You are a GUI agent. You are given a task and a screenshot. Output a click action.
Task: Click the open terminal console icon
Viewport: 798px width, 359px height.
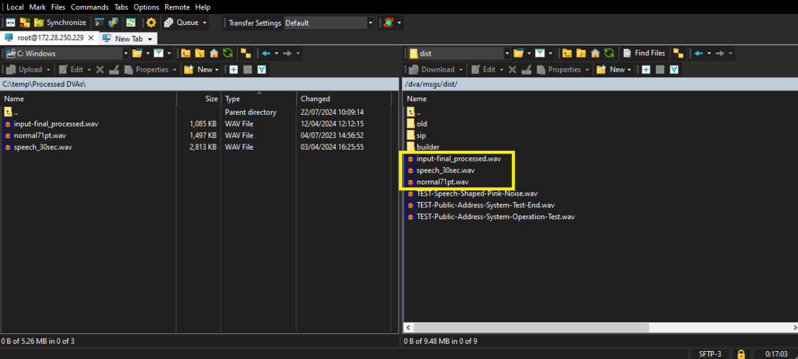click(100, 23)
